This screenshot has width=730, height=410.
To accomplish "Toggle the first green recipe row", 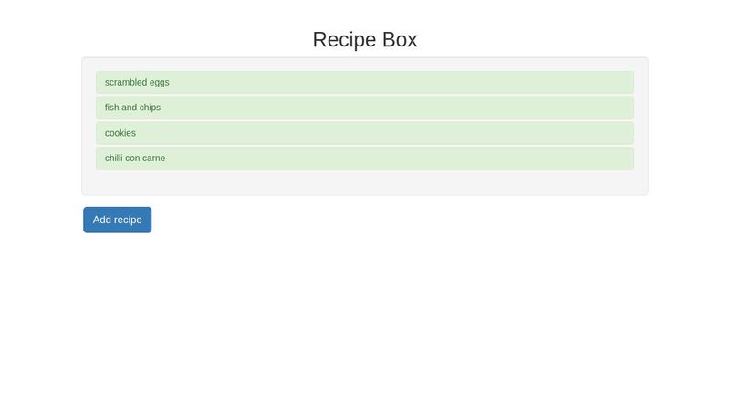I will 364,82.
